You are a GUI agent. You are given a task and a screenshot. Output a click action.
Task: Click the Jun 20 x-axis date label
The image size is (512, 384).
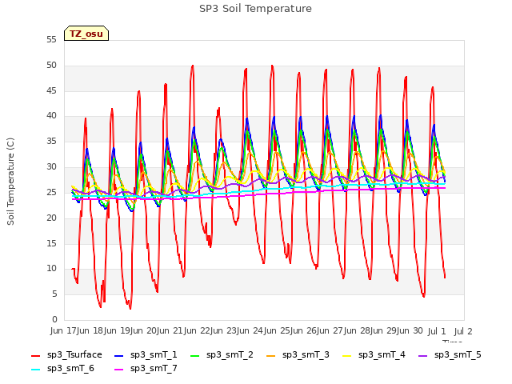(144, 331)
